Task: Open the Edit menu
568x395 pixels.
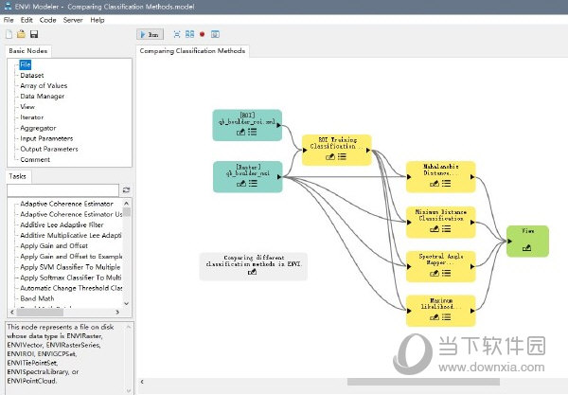Action: 27,20
